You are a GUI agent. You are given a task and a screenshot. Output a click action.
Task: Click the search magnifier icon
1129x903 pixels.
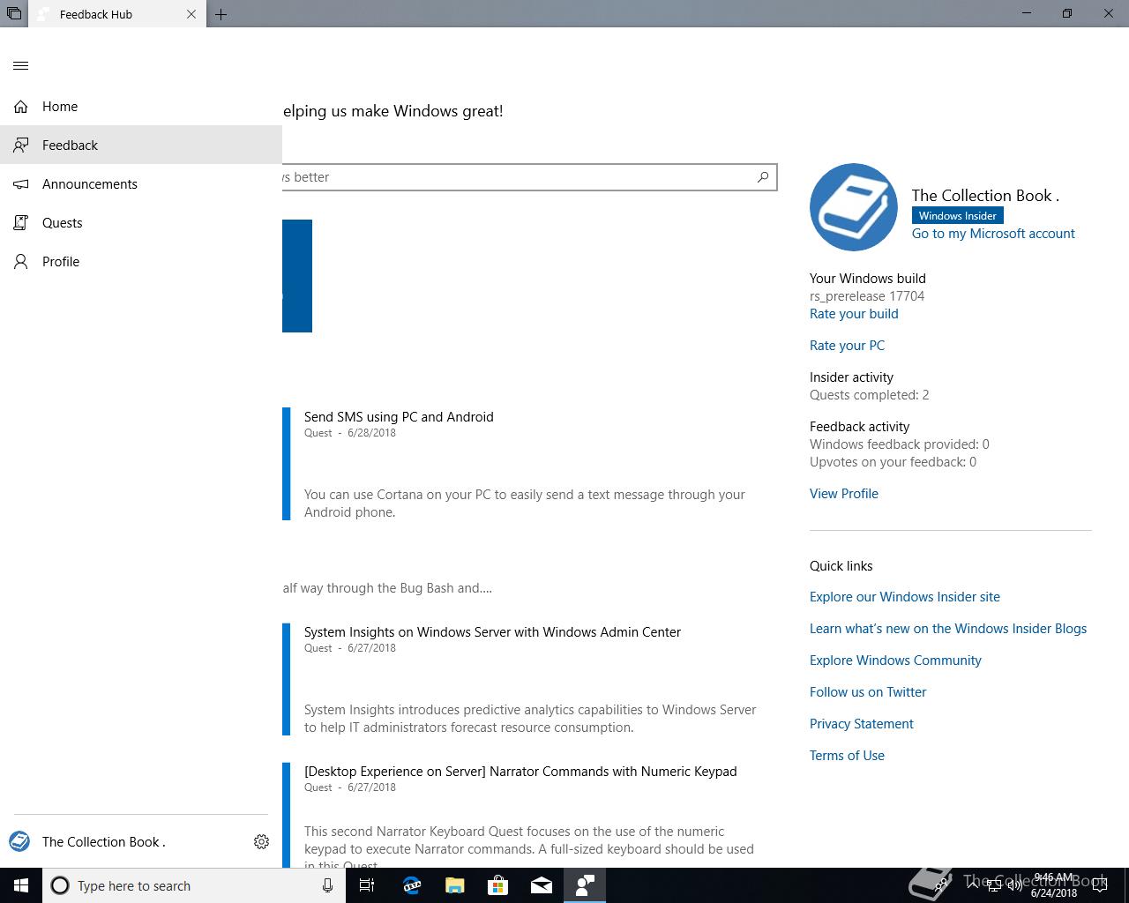pos(763,177)
